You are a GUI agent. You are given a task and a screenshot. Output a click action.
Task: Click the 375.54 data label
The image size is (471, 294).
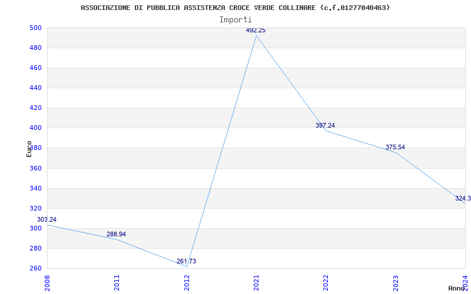[x=395, y=148]
